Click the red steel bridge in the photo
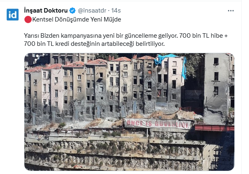 pyautogui.click(x=214, y=128)
